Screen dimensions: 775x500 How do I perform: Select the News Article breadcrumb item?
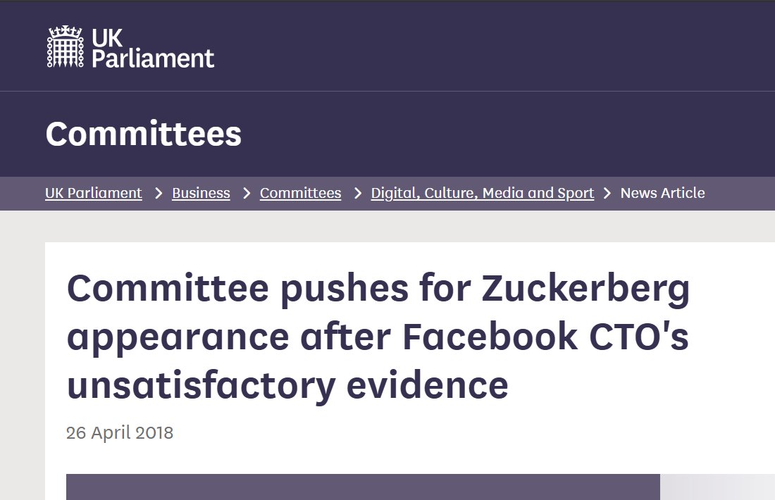coord(662,193)
